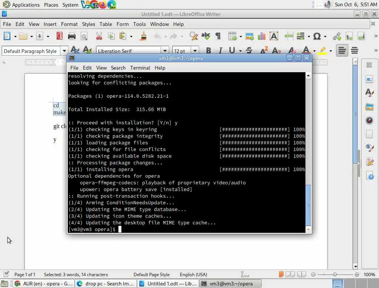Image resolution: width=379 pixels, height=288 pixels.
Task: Expand the font size dropdown
Action: point(195,51)
